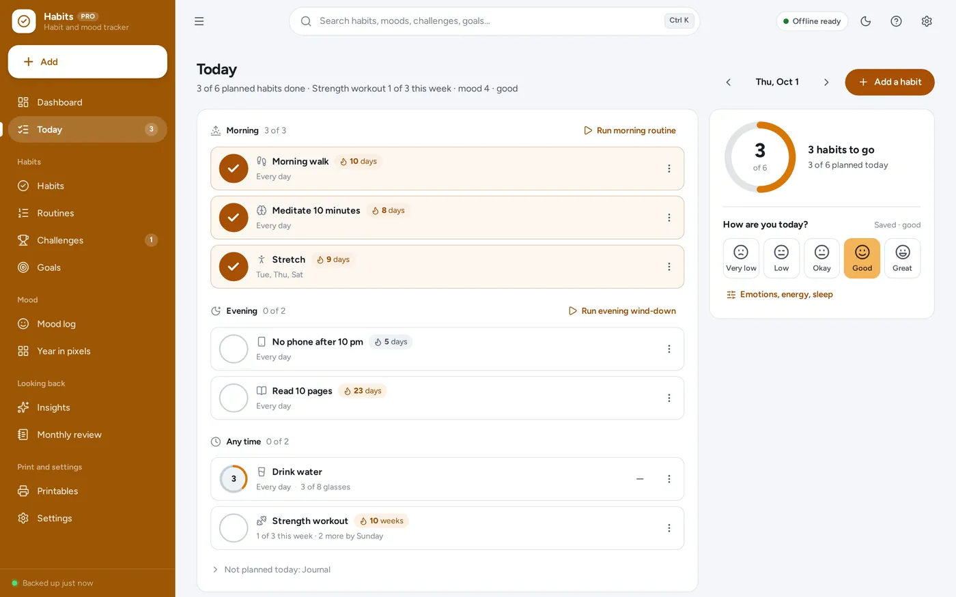Viewport: 956px width, 597px height.
Task: Go to the previous day arrow
Action: 729,82
